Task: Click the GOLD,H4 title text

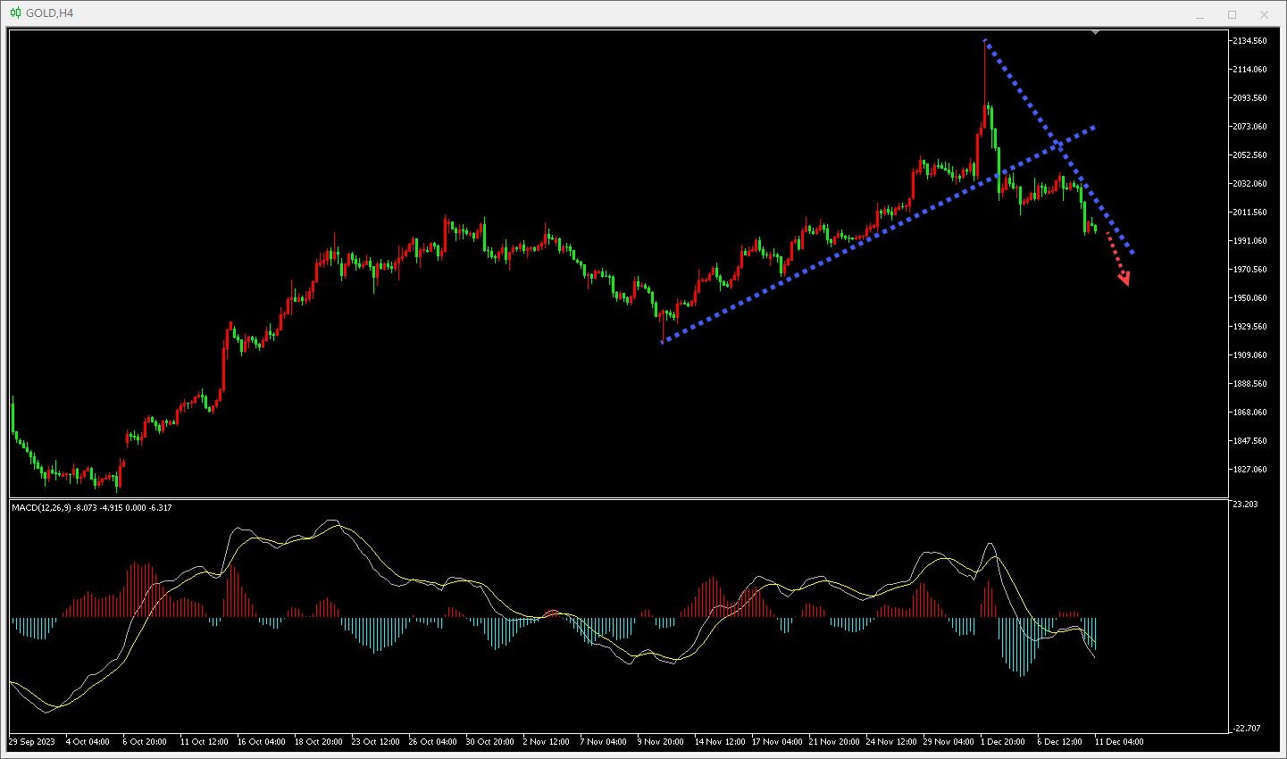Action: 50,13
